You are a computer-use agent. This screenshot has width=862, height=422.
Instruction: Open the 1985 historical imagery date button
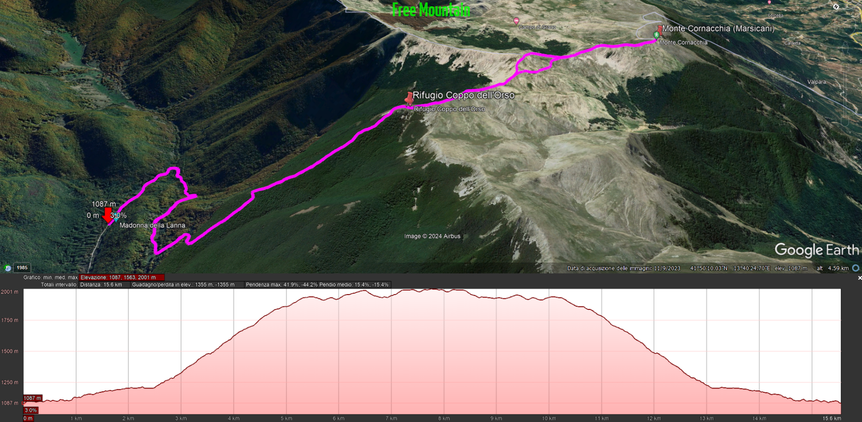pos(22,268)
